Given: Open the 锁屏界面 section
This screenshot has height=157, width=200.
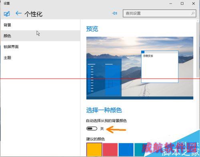Looking at the screenshot, I should point(40,47).
